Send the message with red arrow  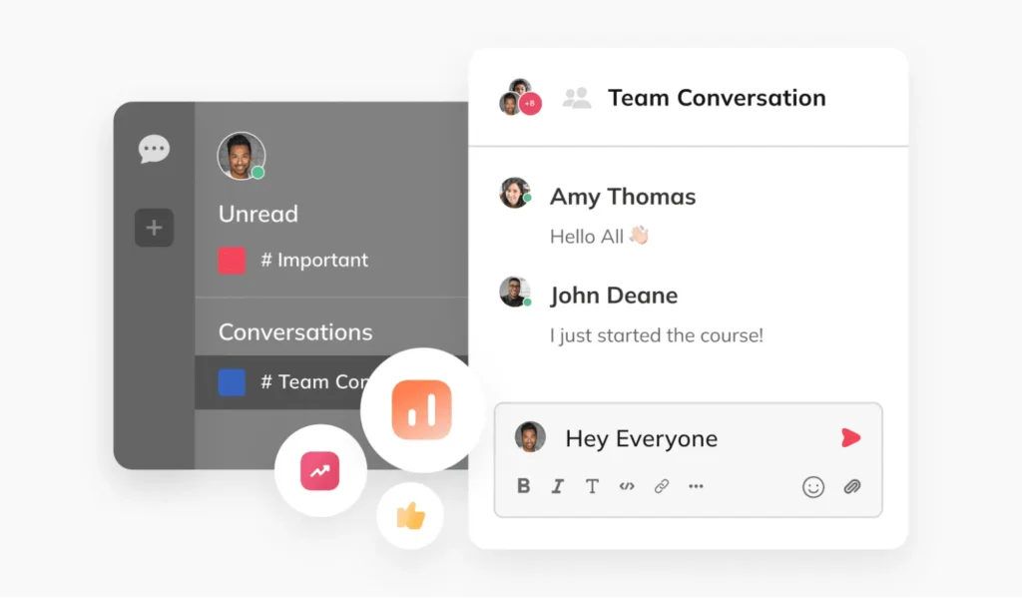pos(850,438)
